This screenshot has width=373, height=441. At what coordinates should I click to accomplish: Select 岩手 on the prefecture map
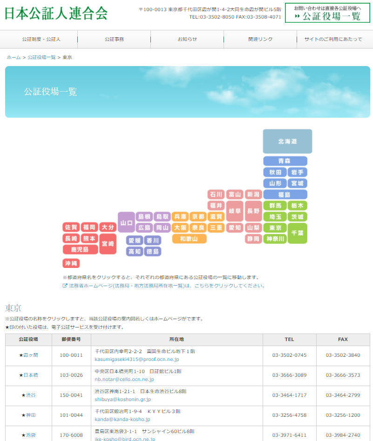(x=297, y=172)
